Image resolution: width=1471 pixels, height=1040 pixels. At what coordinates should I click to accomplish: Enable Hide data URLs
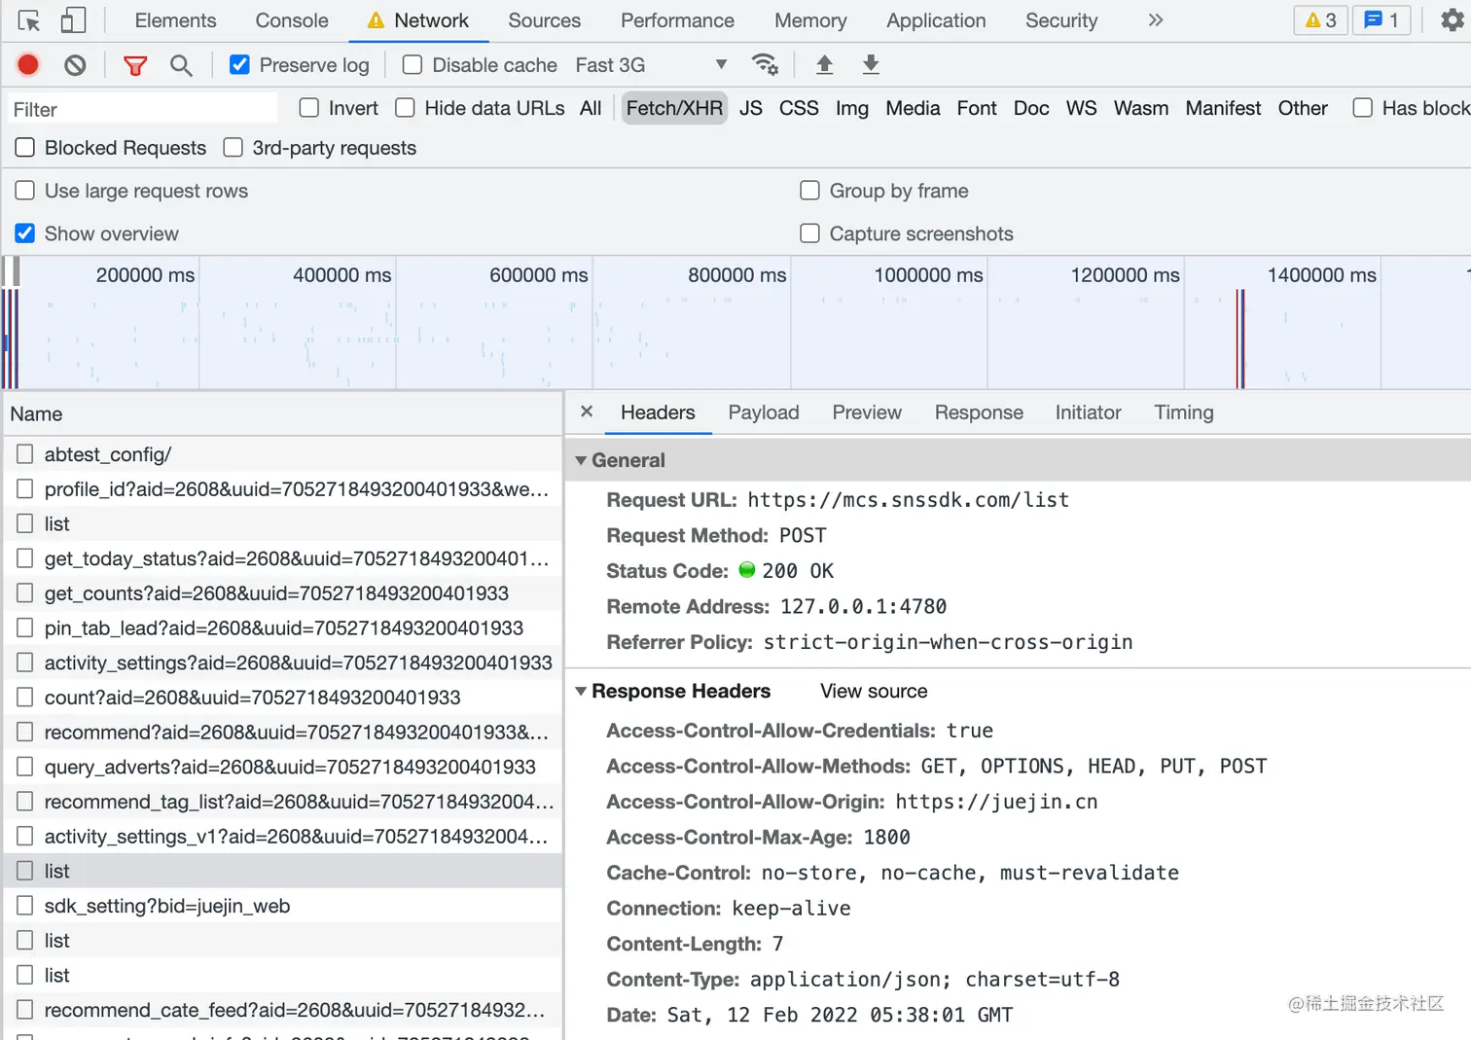[405, 108]
